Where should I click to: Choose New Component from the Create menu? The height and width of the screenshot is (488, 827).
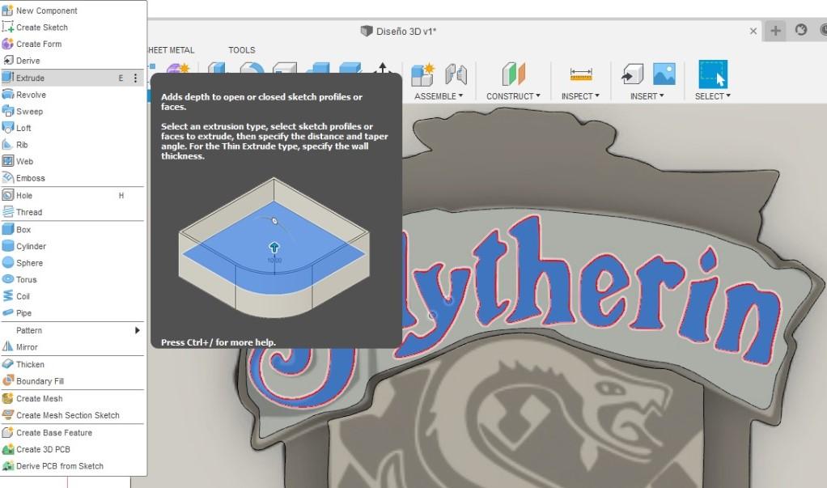tap(73, 11)
